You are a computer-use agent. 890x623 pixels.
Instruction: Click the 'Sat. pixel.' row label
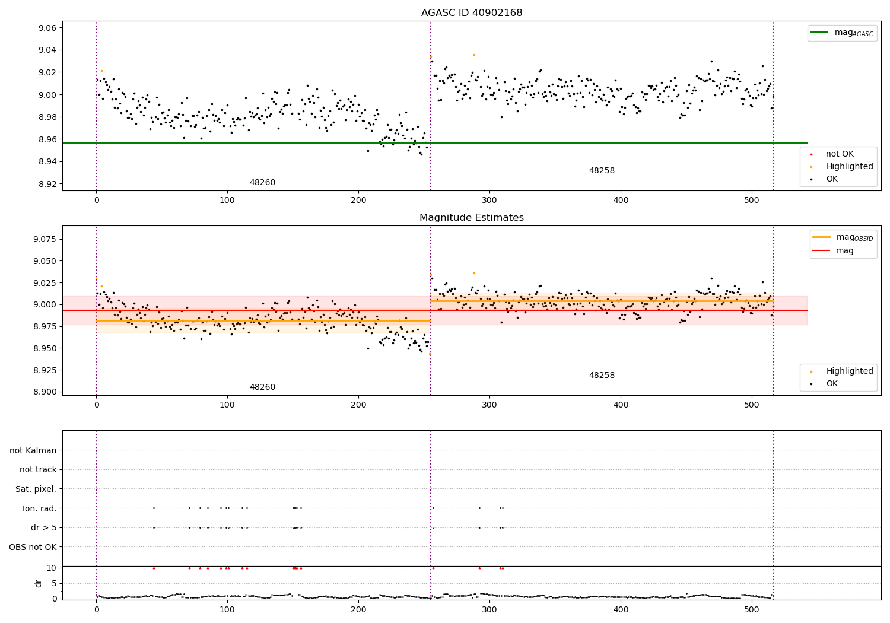pos(36,490)
